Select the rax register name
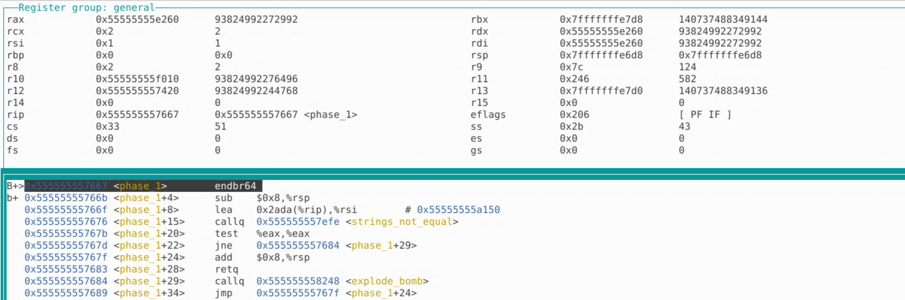 pyautogui.click(x=15, y=19)
